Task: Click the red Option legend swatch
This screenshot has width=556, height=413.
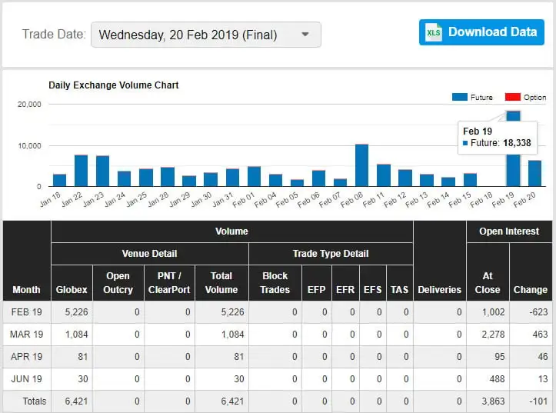Action: tap(512, 98)
